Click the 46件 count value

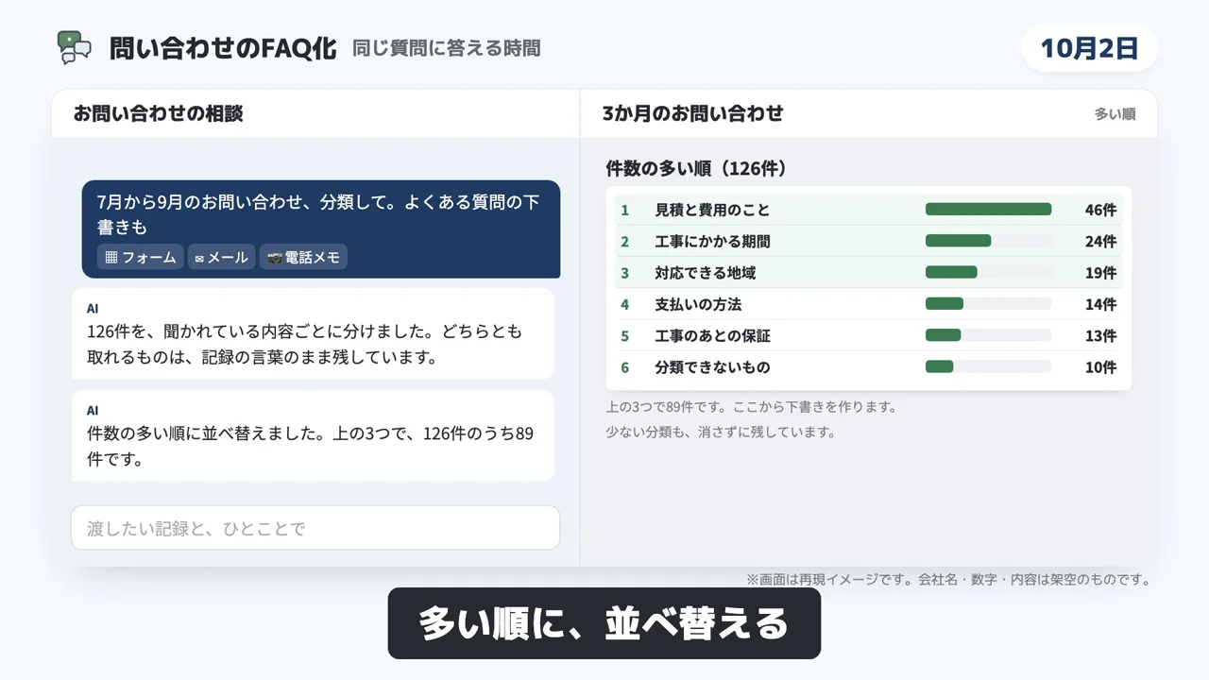click(1100, 210)
